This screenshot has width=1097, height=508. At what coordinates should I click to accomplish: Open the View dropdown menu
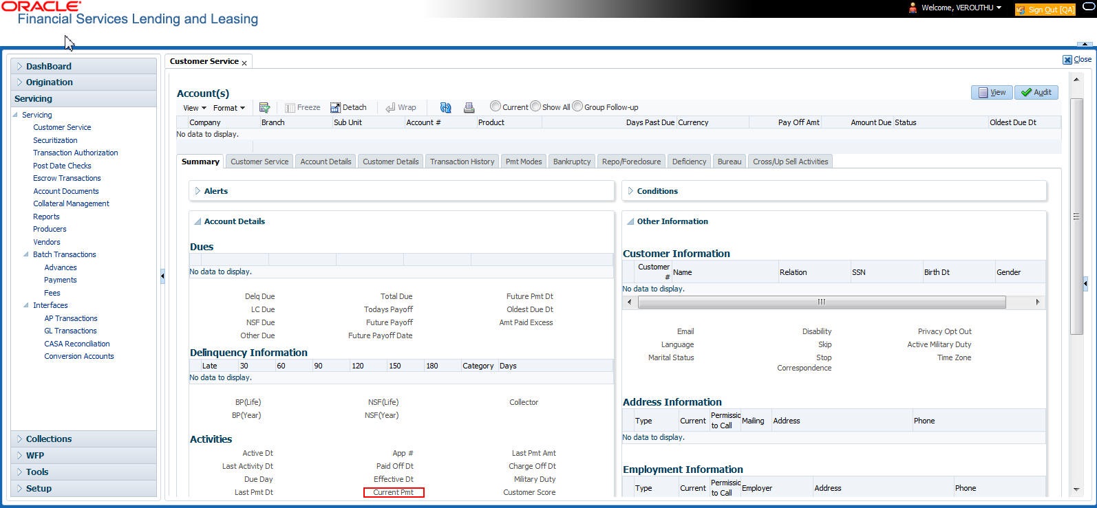tap(194, 108)
